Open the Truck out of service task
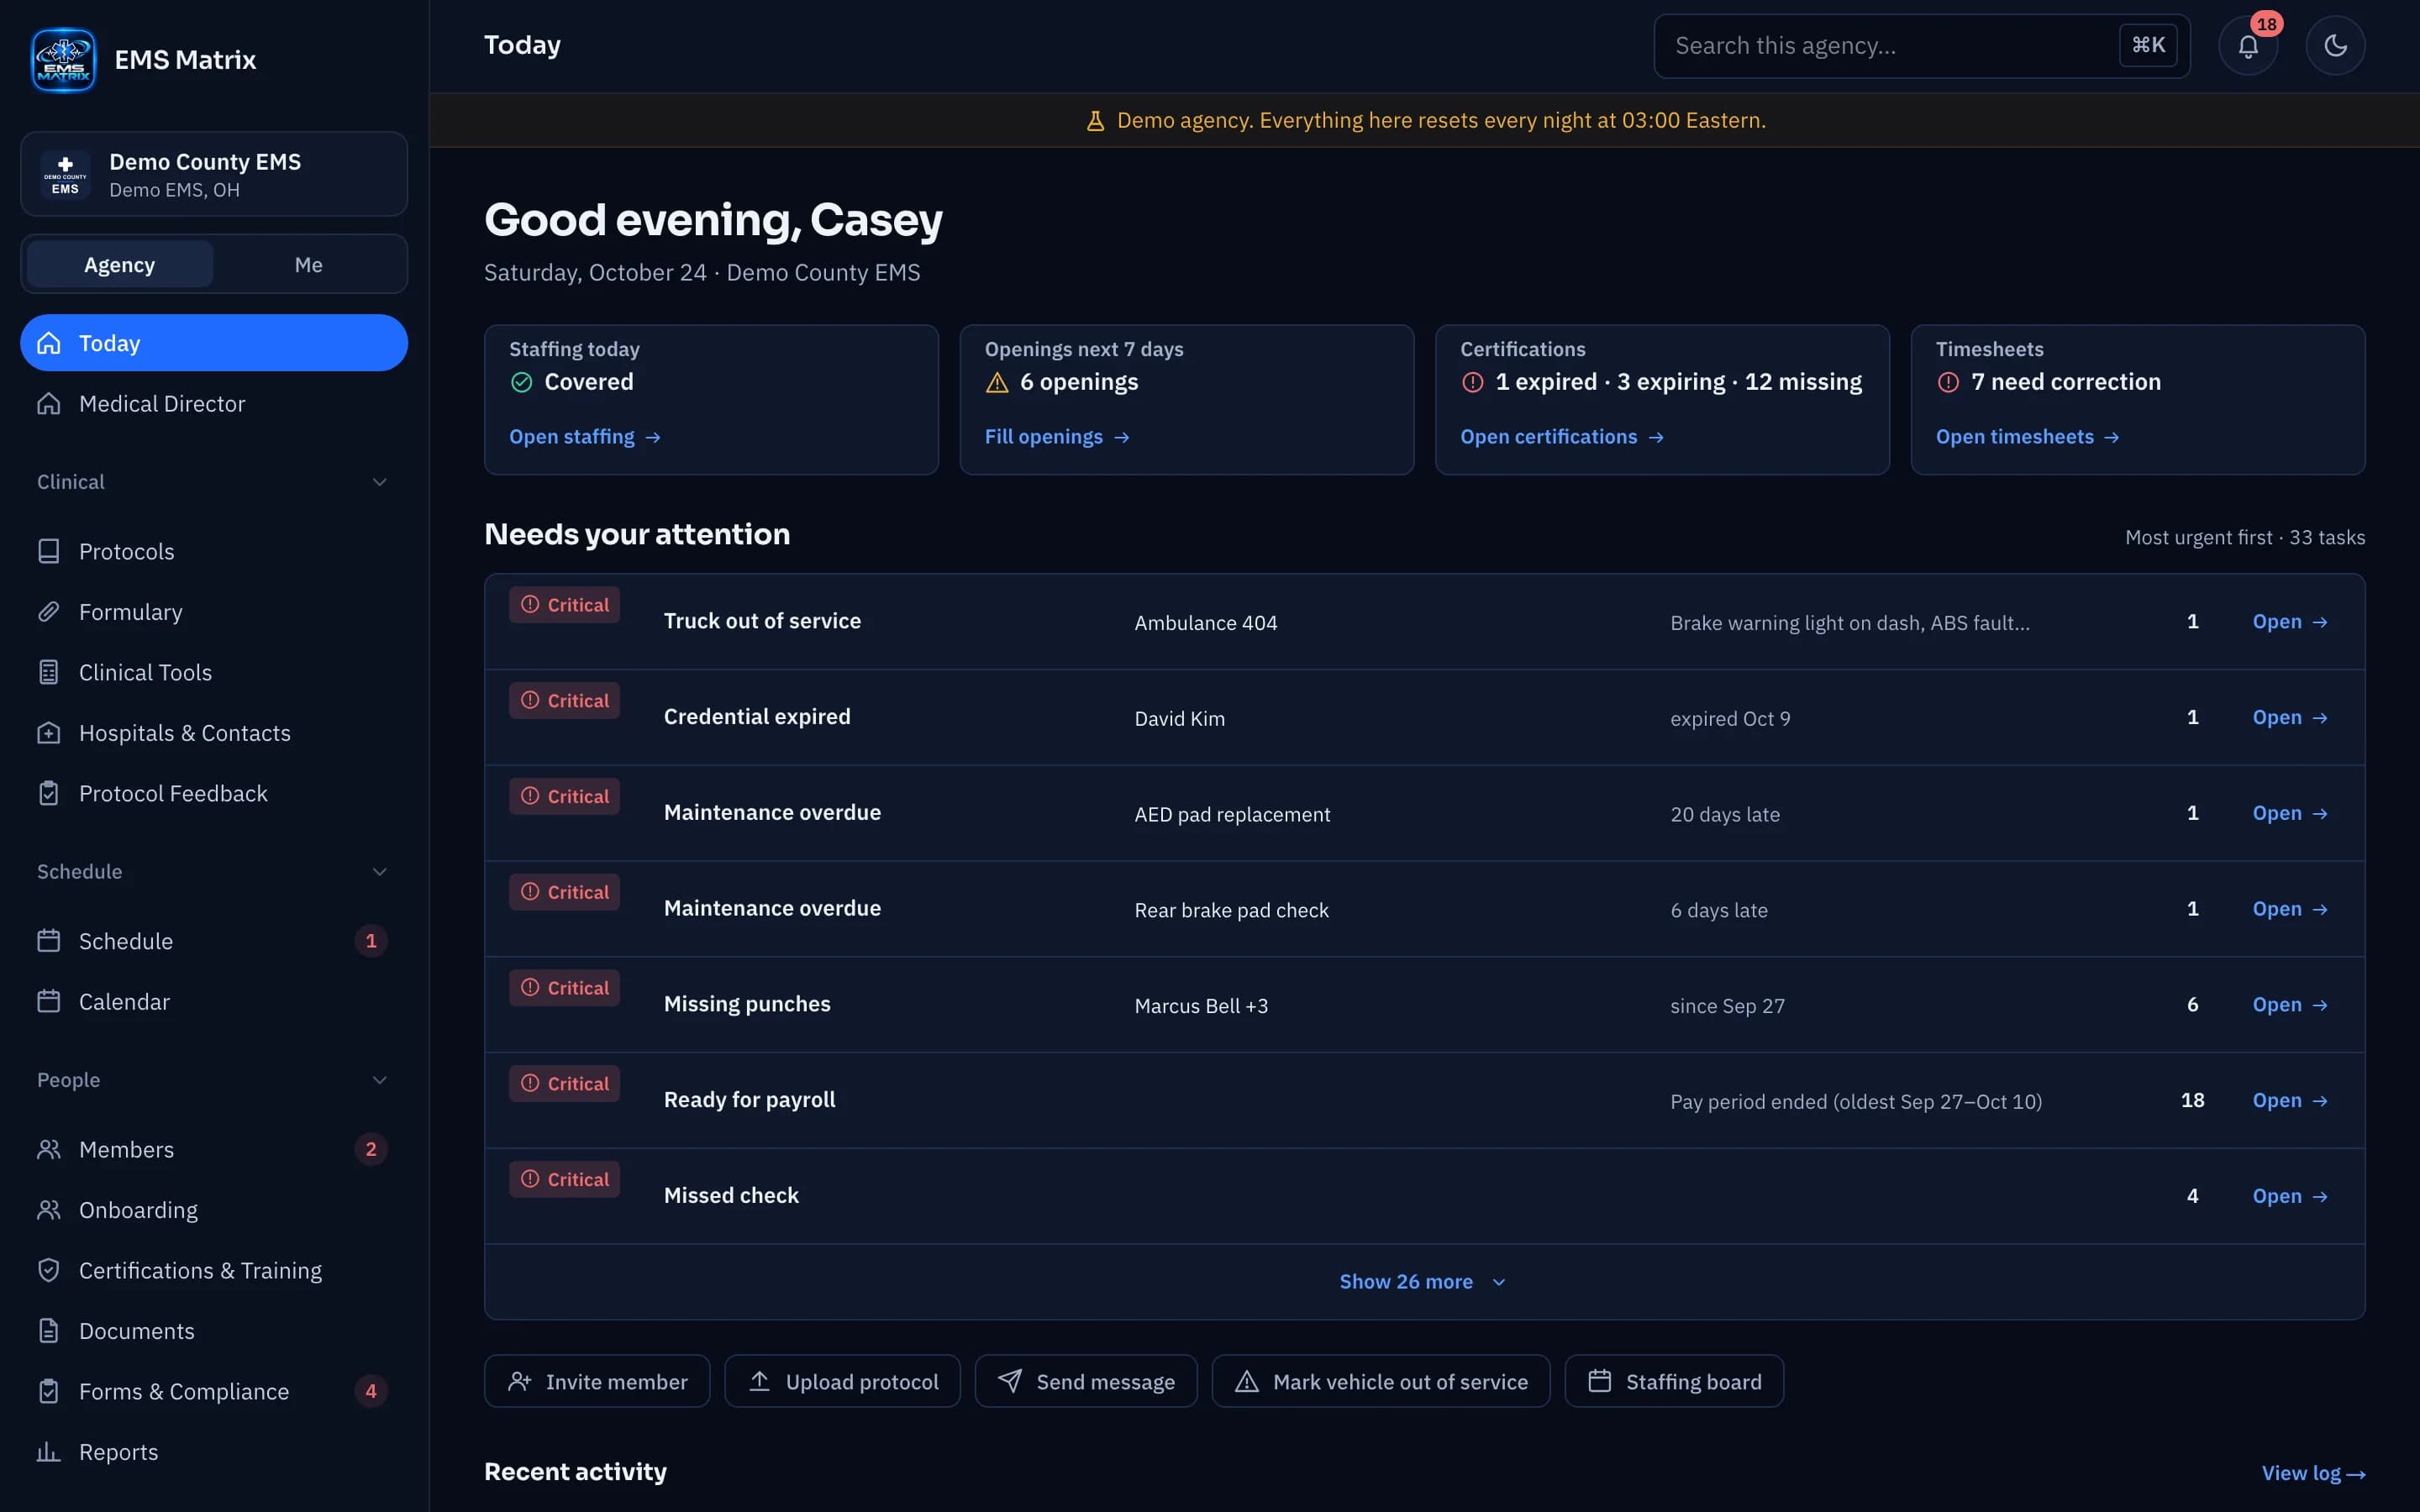The image size is (2420, 1512). coord(2289,622)
